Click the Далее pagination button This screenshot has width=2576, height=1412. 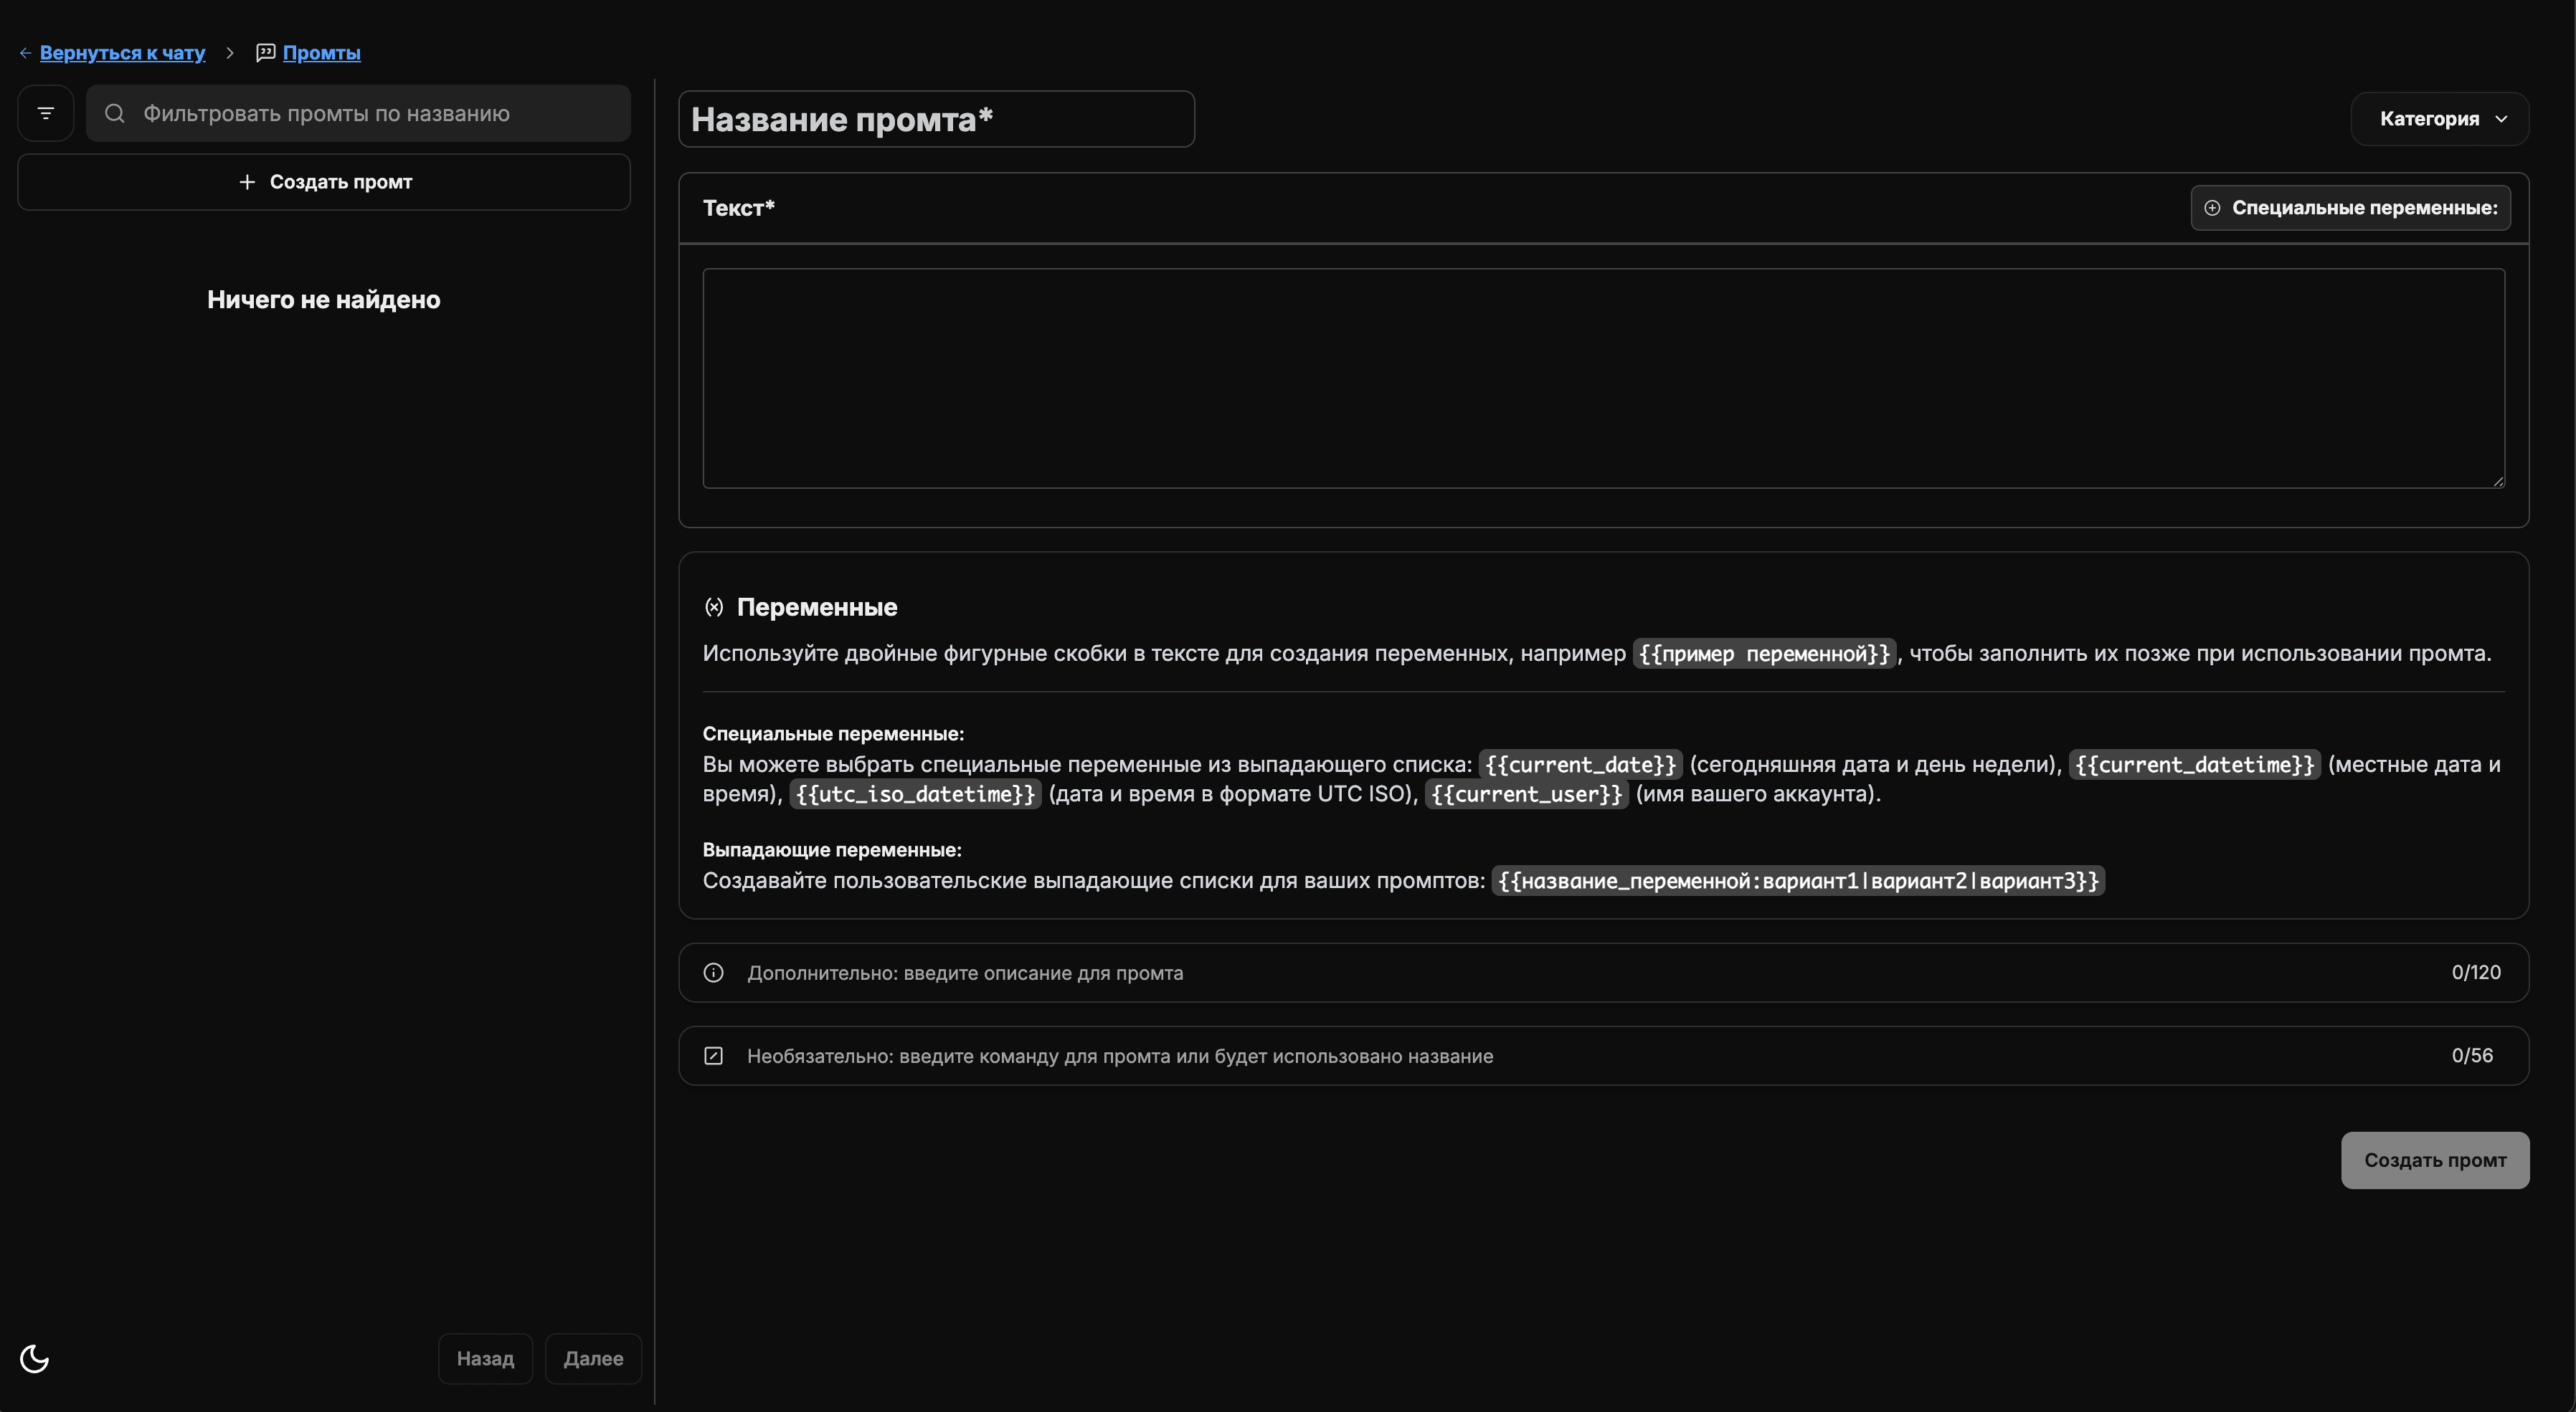point(593,1358)
